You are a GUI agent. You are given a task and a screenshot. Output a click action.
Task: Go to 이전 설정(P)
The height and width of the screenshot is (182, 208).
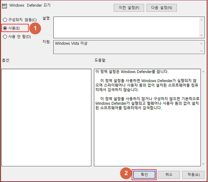[129, 8]
